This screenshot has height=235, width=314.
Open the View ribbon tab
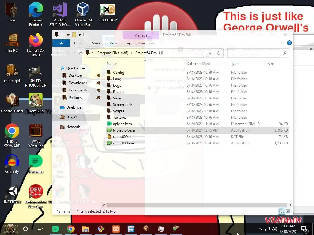pos(113,43)
